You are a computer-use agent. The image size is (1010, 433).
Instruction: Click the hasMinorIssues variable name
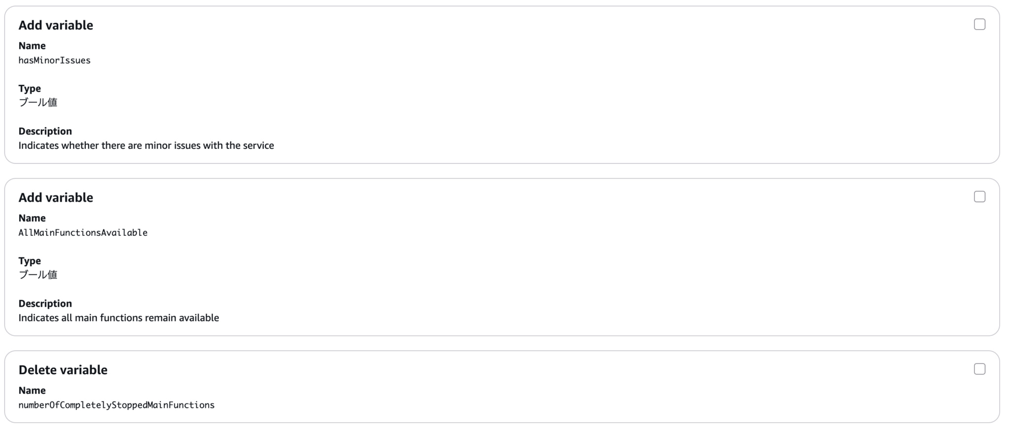55,61
